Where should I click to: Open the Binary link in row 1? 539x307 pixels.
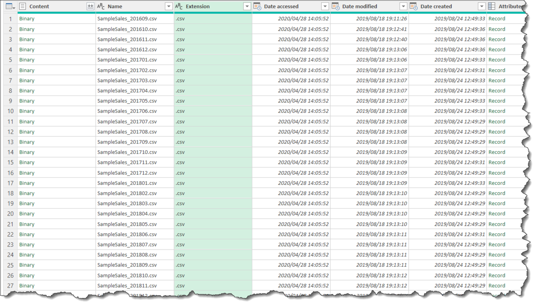coord(27,19)
